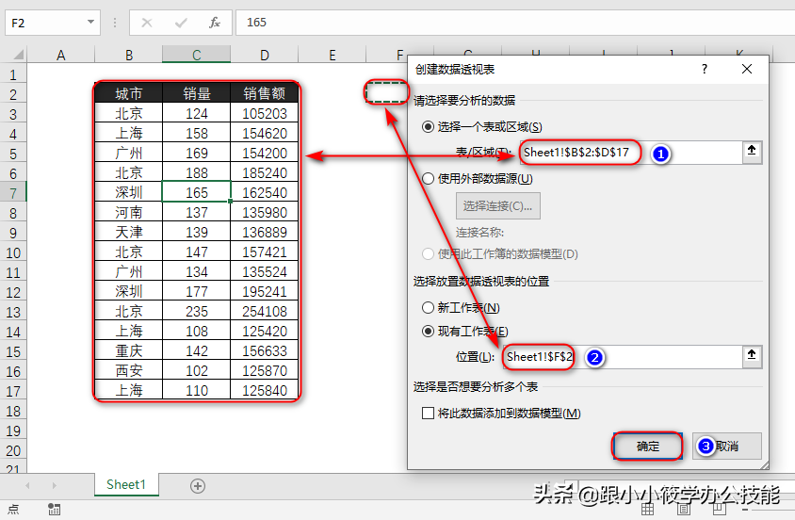Switch to the Sheet1 tab
795x520 pixels.
[126, 485]
